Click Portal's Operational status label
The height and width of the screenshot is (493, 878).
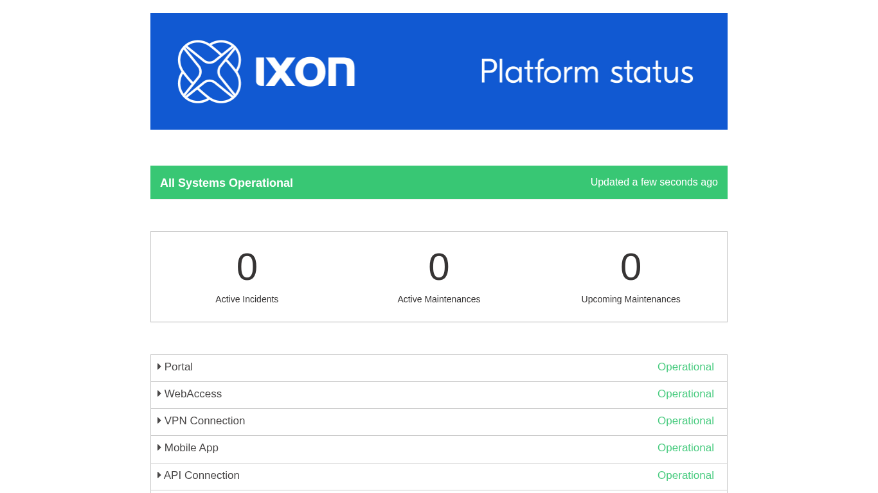685,367
